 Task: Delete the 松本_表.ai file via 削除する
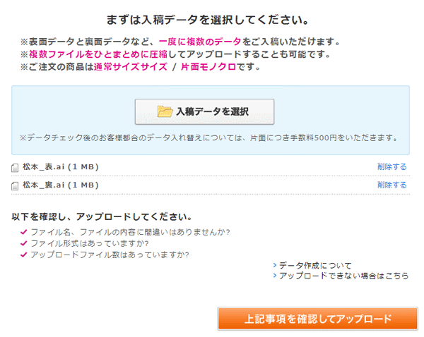392,167
